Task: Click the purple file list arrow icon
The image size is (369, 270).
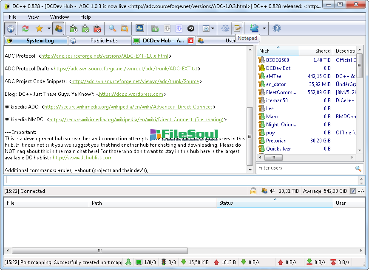Action: point(179,29)
